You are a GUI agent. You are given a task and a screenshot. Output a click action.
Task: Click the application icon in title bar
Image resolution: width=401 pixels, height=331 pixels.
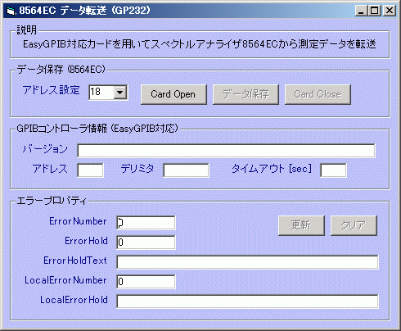click(11, 11)
